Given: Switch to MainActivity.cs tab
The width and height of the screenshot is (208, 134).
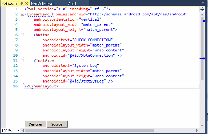Looking at the screenshot, I should coord(43,3).
